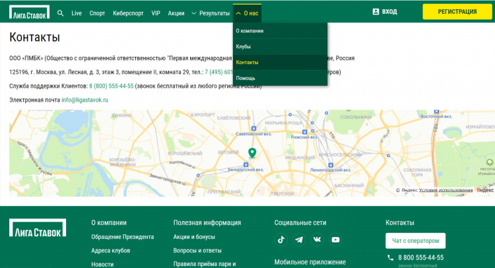Click the info@ligastavok.ru email link
The width and height of the screenshot is (495, 268).
[84, 100]
